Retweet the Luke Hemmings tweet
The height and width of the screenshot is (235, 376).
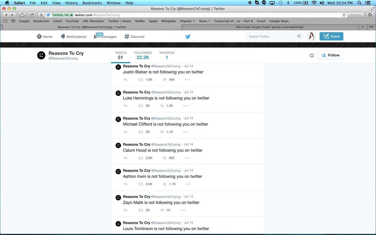tap(141, 106)
